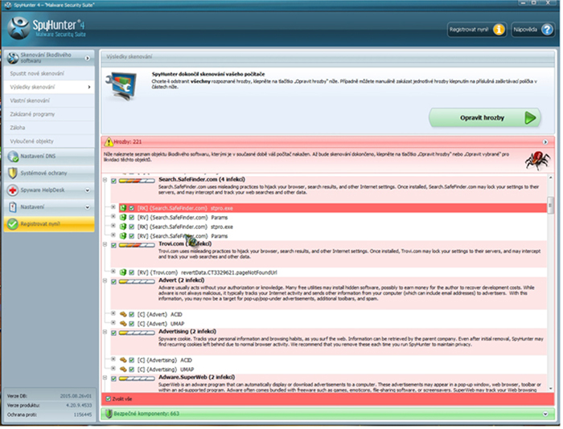Image resolution: width=563 pixels, height=429 pixels.
Task: Uncheck the Advert (2 infekcí) group checkbox
Action: 113,282
